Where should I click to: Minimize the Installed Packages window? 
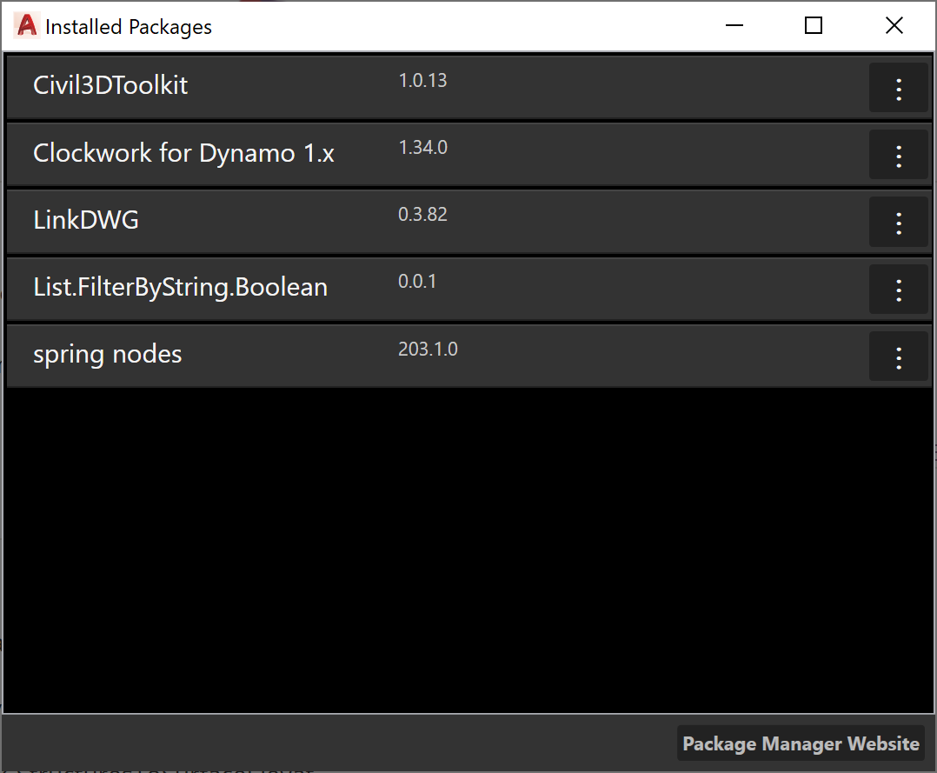[x=734, y=25]
